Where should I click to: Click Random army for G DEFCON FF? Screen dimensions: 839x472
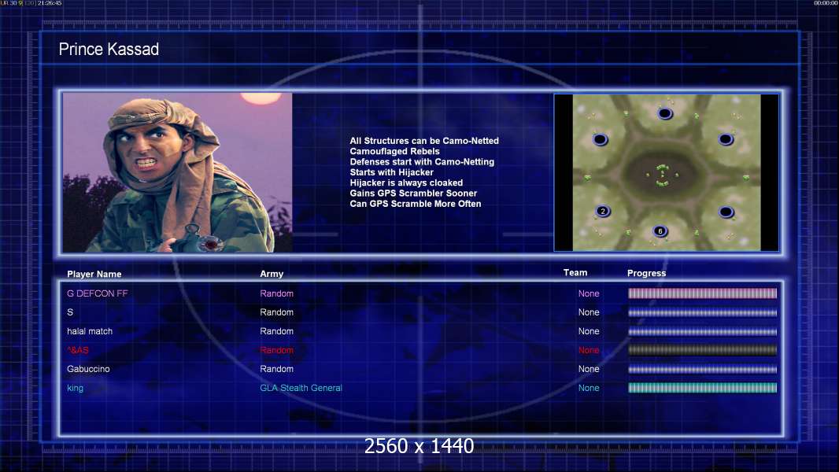click(x=276, y=293)
